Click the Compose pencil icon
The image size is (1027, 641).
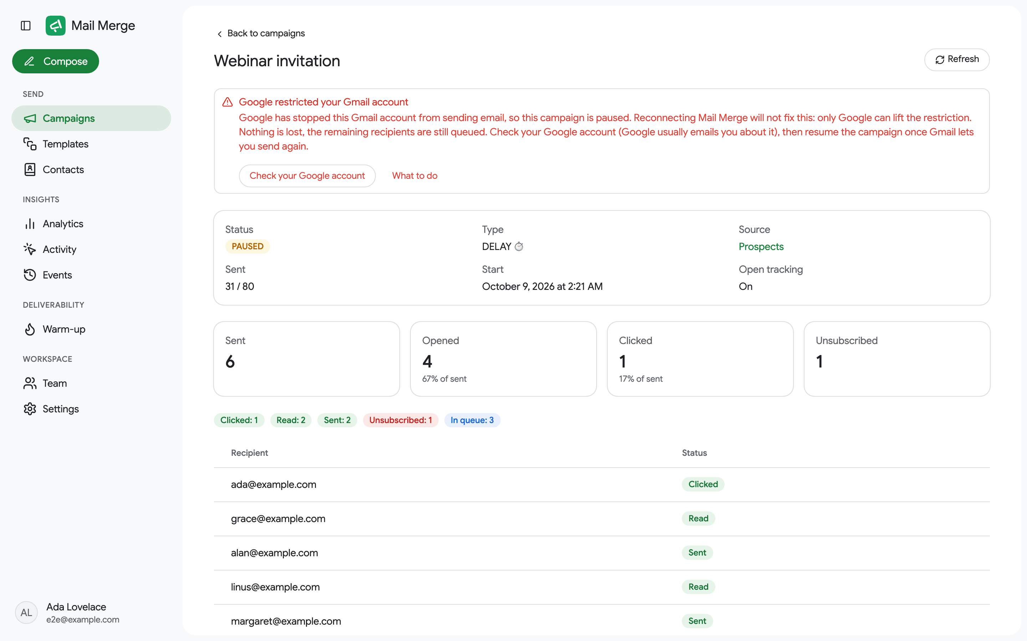point(29,62)
